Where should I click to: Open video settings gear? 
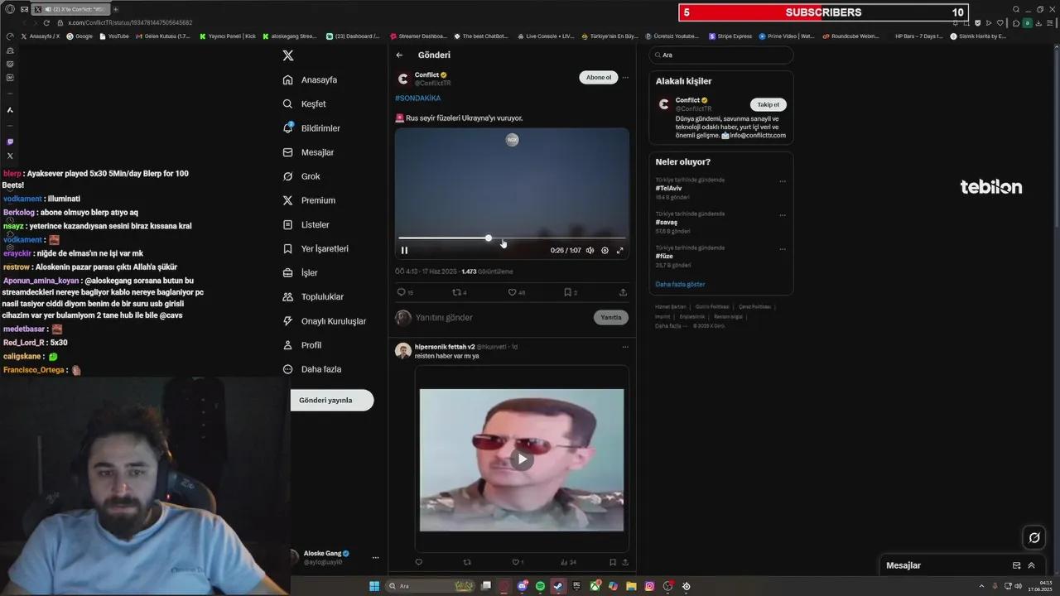[605, 250]
